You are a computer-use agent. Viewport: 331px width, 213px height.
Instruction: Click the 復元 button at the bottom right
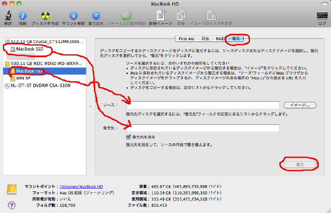click(x=300, y=165)
